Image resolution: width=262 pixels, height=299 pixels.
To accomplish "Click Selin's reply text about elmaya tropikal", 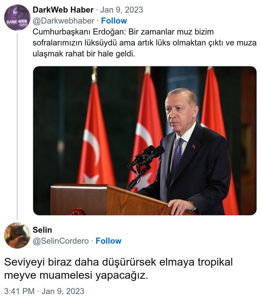I will pyautogui.click(x=118, y=269).
